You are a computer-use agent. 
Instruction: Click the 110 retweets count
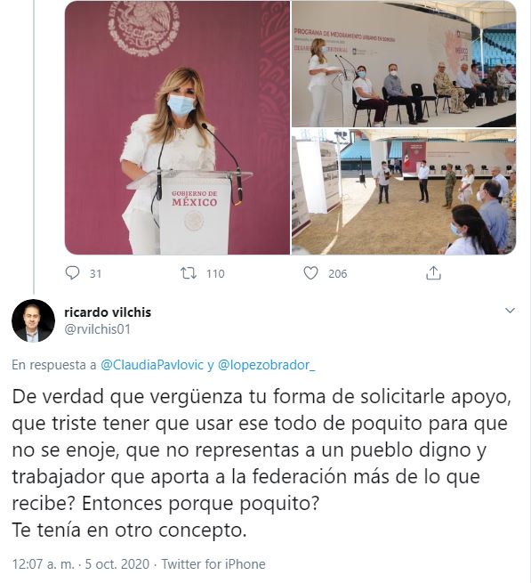coord(215,273)
